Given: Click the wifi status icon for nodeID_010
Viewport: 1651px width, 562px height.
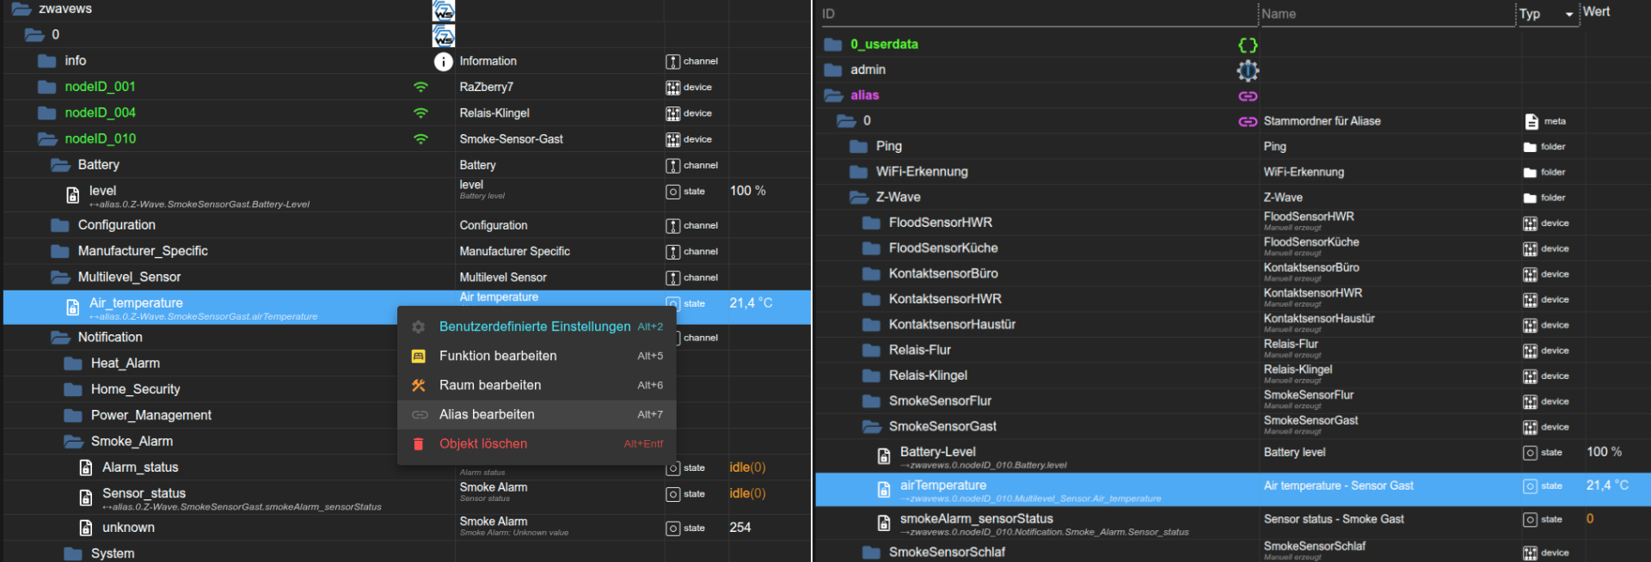Looking at the screenshot, I should coord(420,139).
